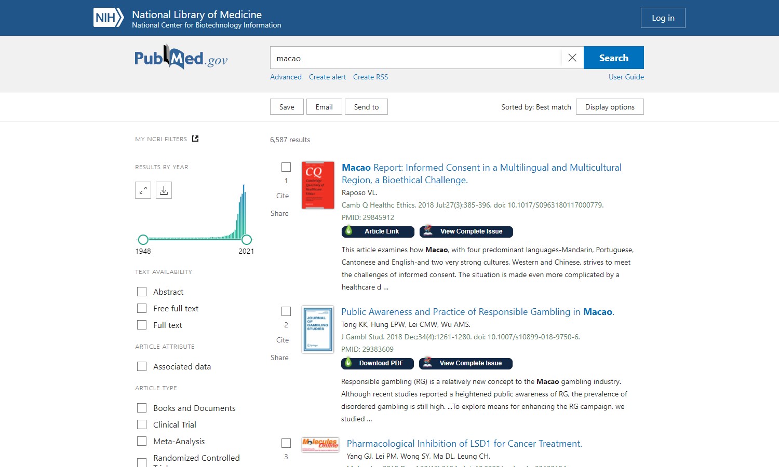779x467 pixels.
Task: Select the checkbox for result 3
Action: tap(286, 443)
